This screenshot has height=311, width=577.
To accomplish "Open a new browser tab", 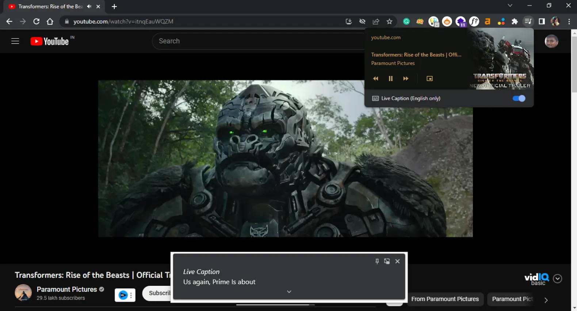I will point(114,7).
